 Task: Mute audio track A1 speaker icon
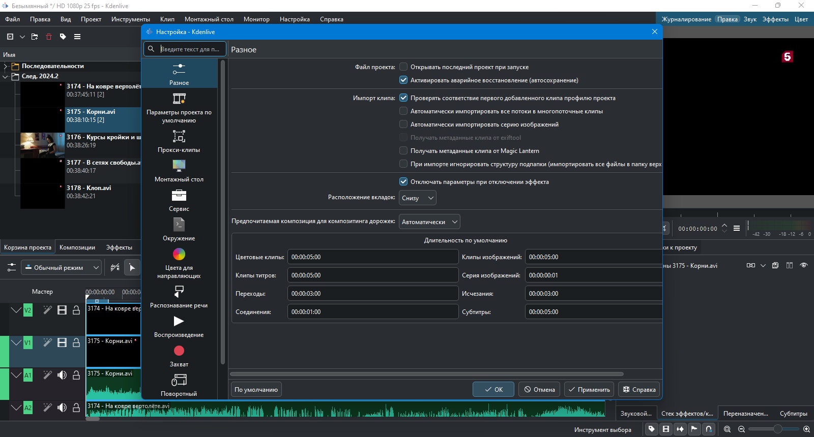coord(62,375)
